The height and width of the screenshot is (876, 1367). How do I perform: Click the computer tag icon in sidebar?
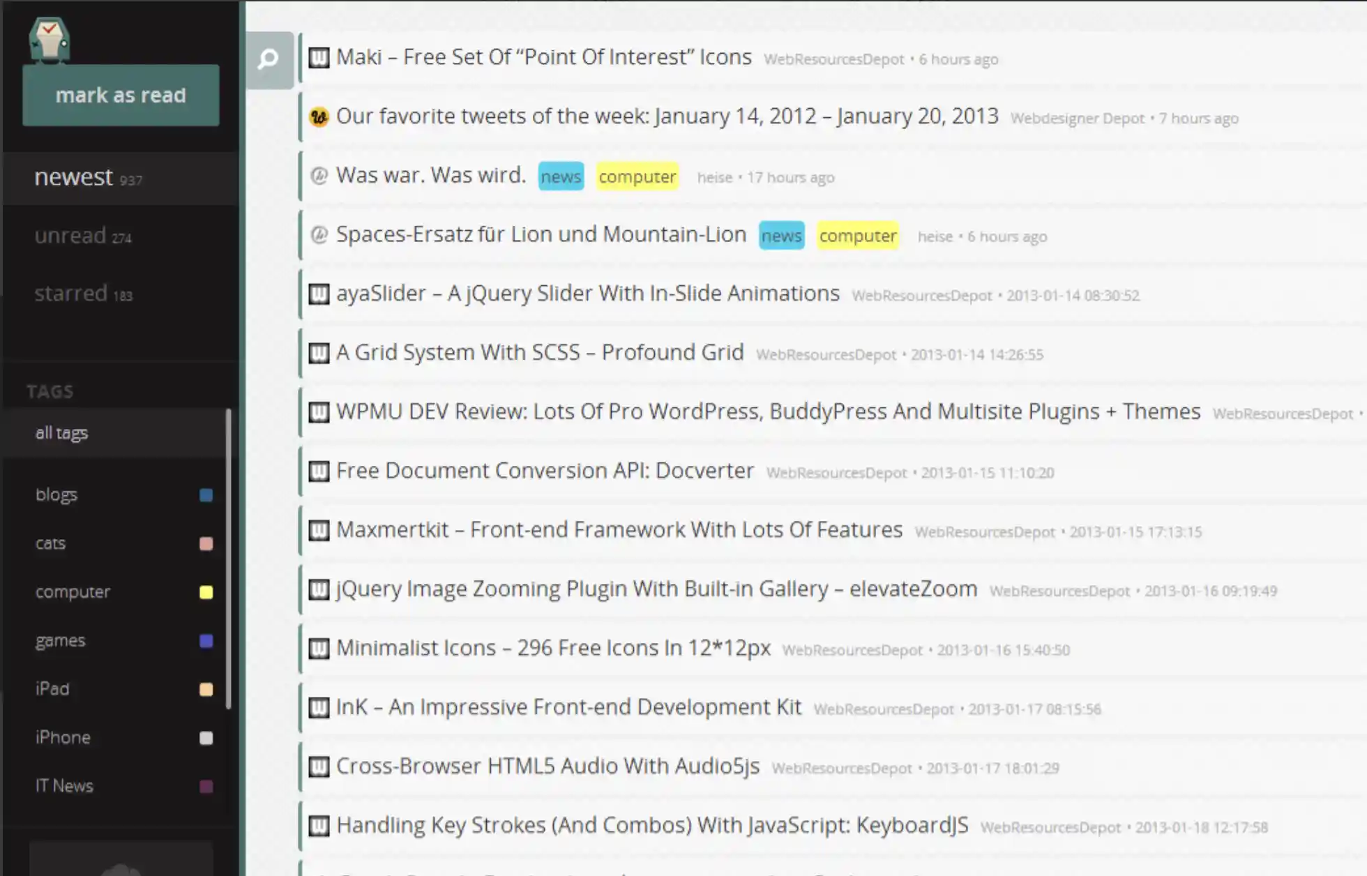(205, 591)
